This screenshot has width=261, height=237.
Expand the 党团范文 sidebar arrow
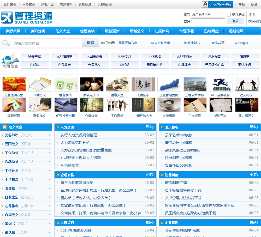[49, 144]
